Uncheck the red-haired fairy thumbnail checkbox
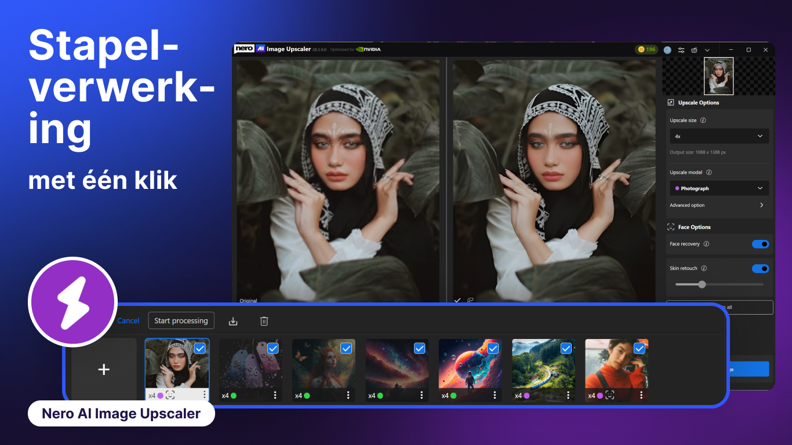Image resolution: width=792 pixels, height=445 pixels. [x=346, y=348]
